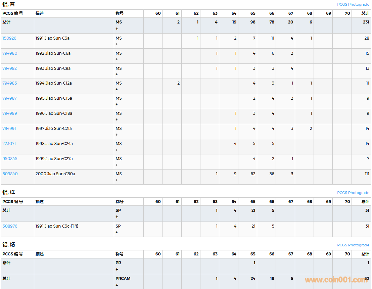The image size is (372, 289).
Task: Click the 794991 PCGS number link
Action: (9, 129)
